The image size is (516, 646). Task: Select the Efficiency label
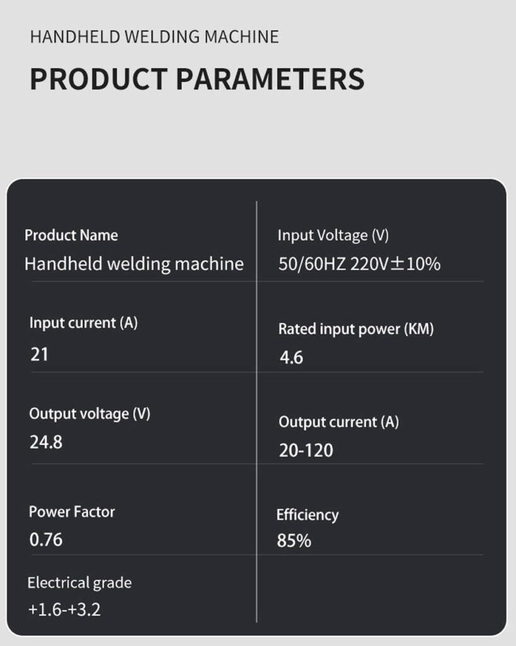[307, 515]
